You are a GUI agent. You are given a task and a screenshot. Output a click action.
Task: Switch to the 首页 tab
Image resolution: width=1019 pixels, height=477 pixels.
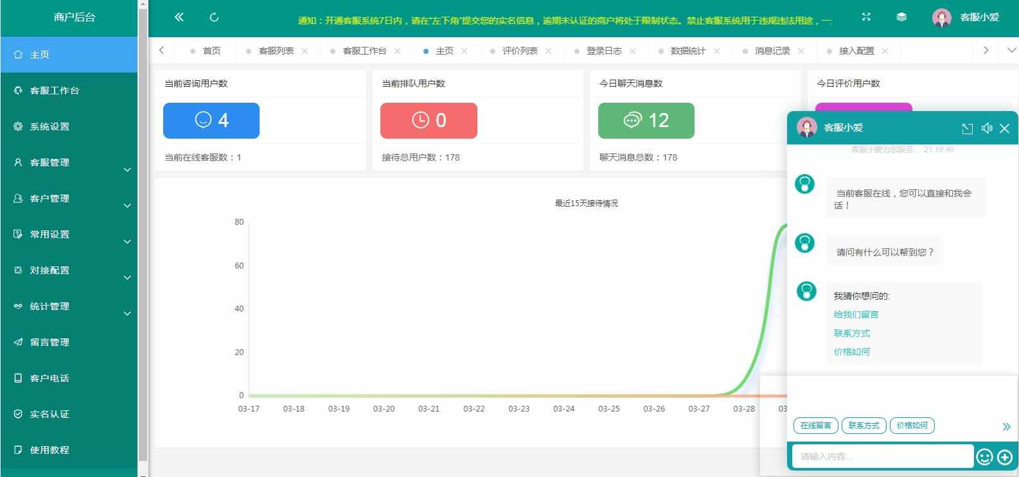coord(206,51)
